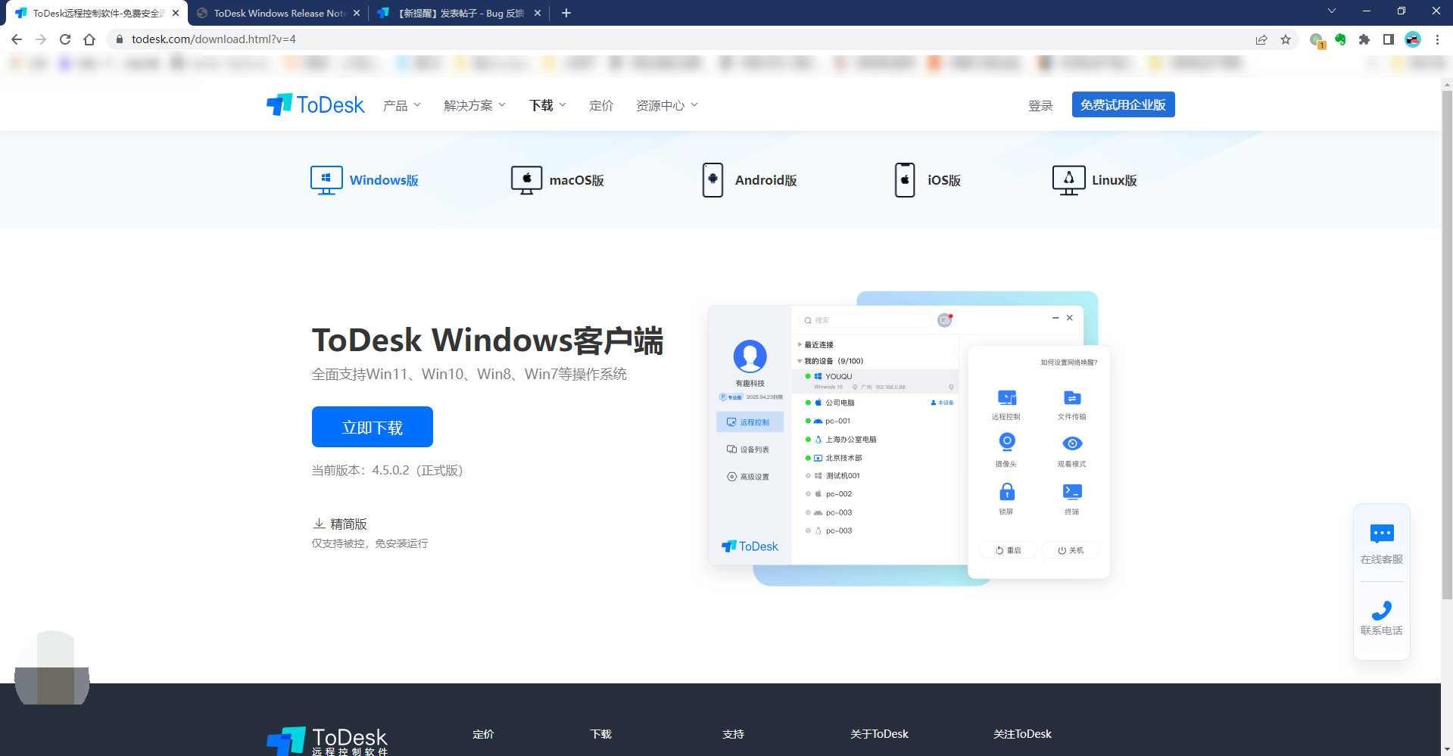
Task: Select the Android版 text link
Action: coord(765,180)
